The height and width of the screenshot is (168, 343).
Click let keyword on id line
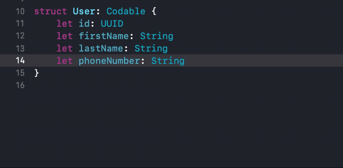(x=64, y=24)
